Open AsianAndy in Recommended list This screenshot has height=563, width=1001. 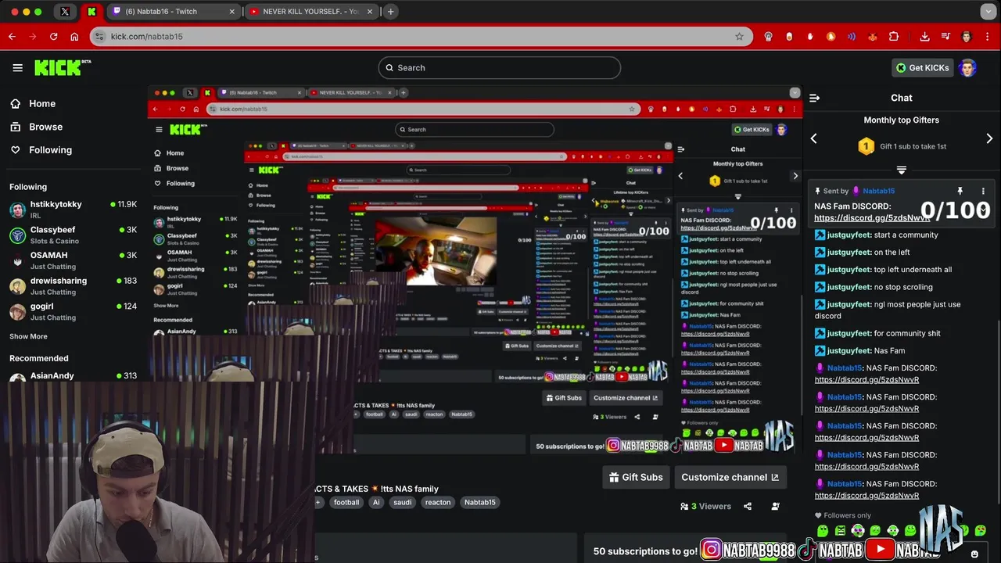click(73, 376)
